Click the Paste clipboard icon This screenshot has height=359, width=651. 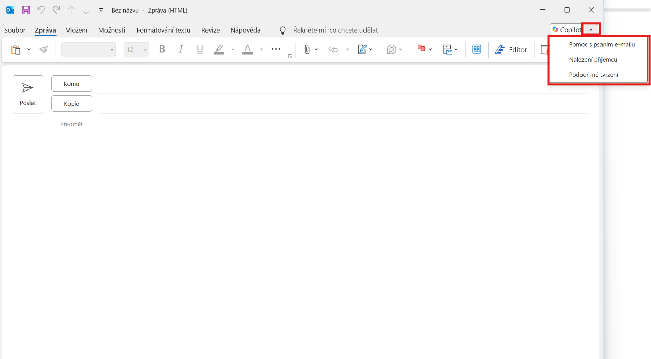click(16, 49)
